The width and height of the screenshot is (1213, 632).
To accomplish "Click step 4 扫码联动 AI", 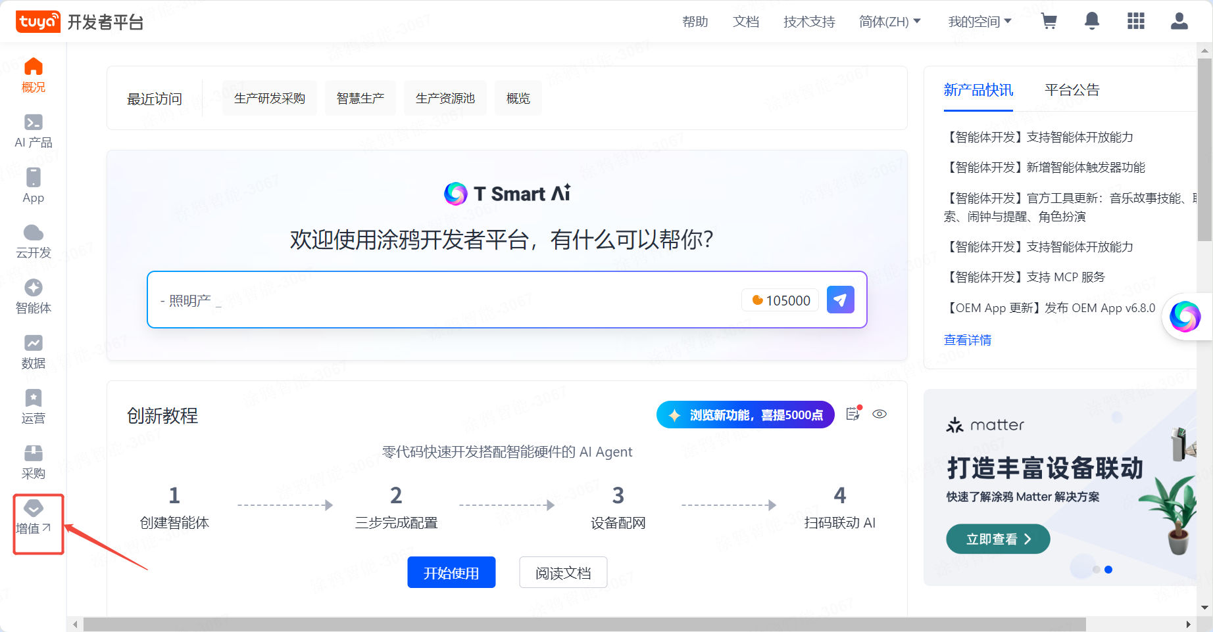I will click(840, 508).
